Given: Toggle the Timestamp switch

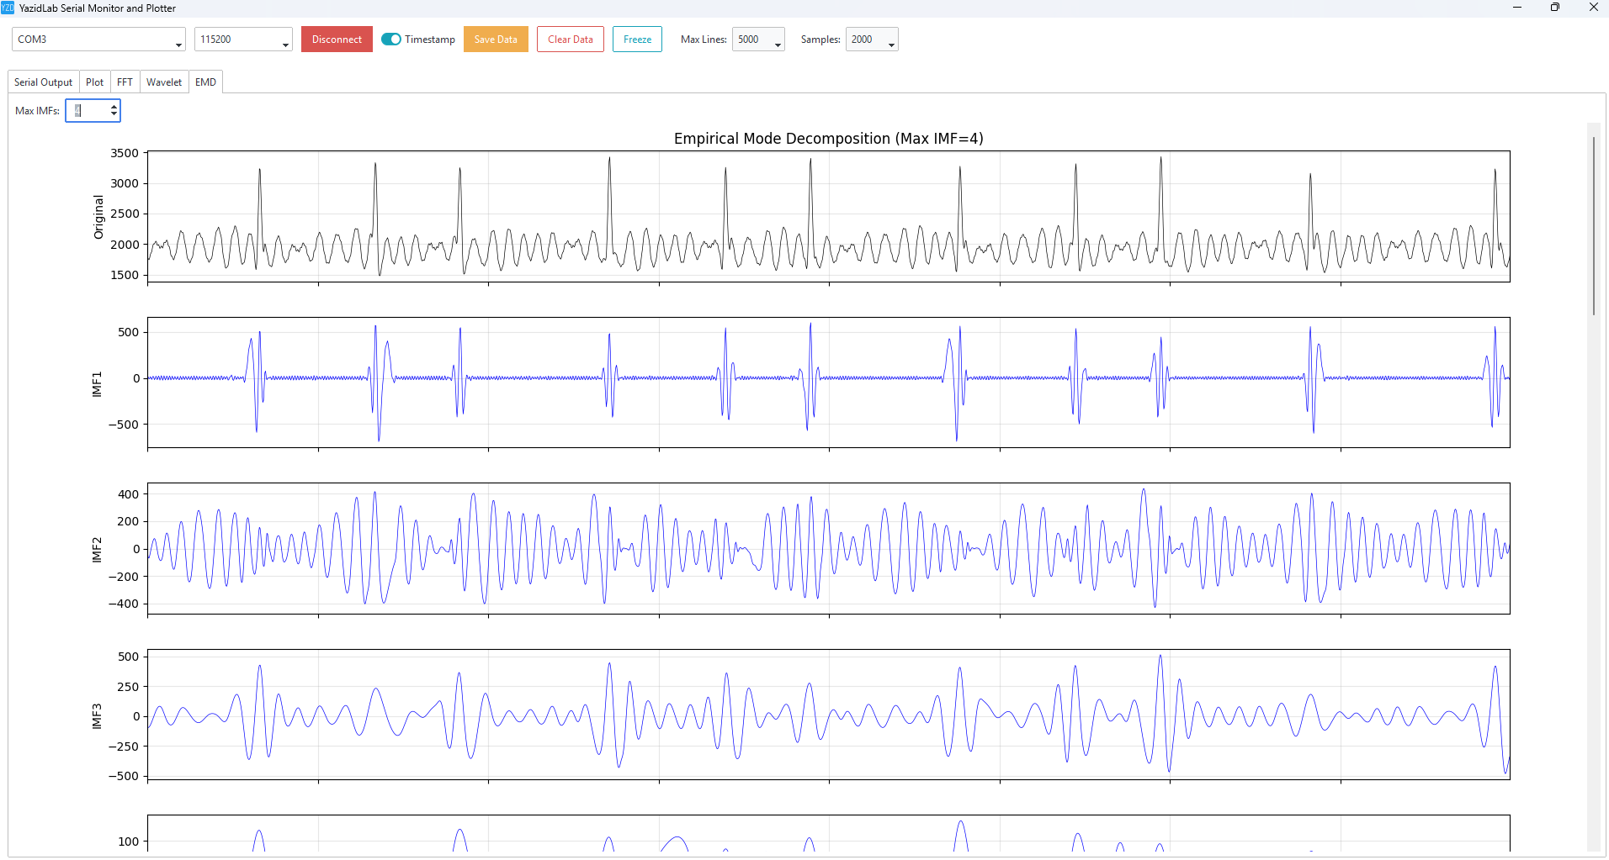Looking at the screenshot, I should click(391, 40).
